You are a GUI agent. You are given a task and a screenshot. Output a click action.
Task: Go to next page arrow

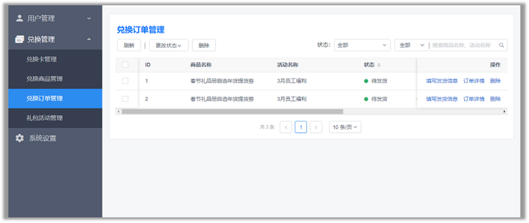(316, 127)
